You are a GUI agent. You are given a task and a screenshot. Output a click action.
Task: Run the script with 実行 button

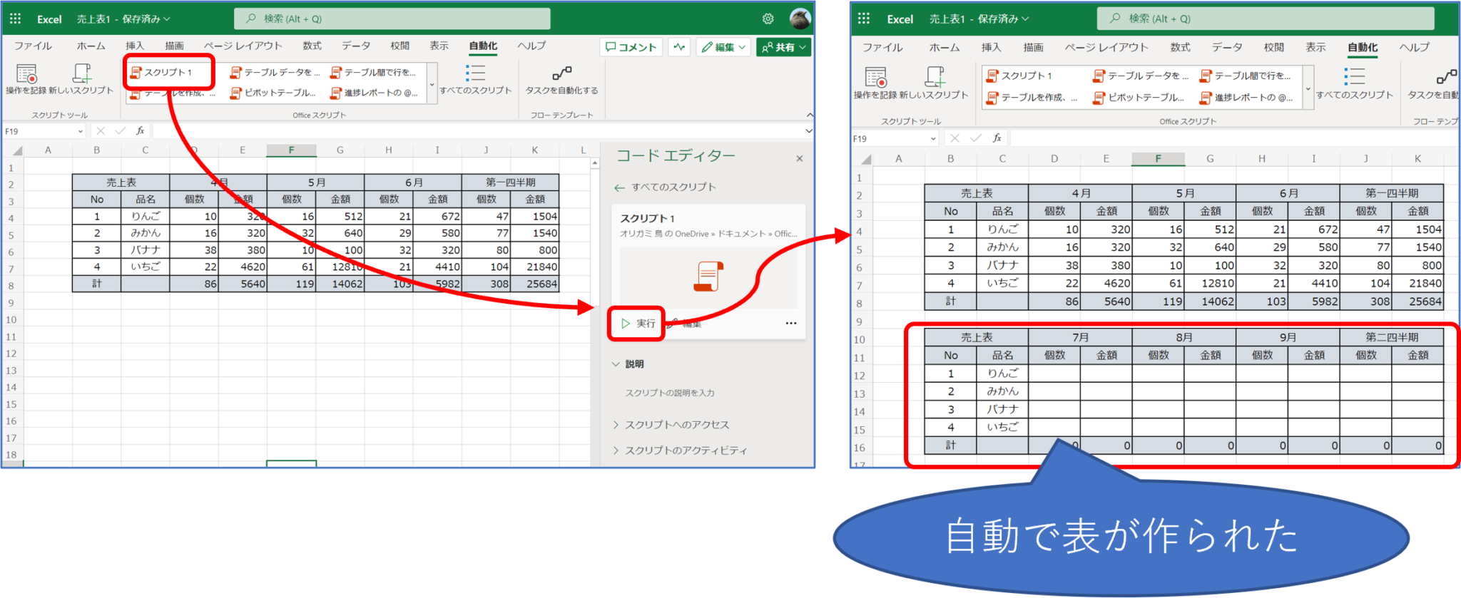pos(638,324)
